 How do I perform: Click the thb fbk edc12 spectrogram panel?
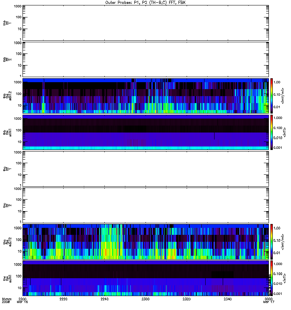146,96
